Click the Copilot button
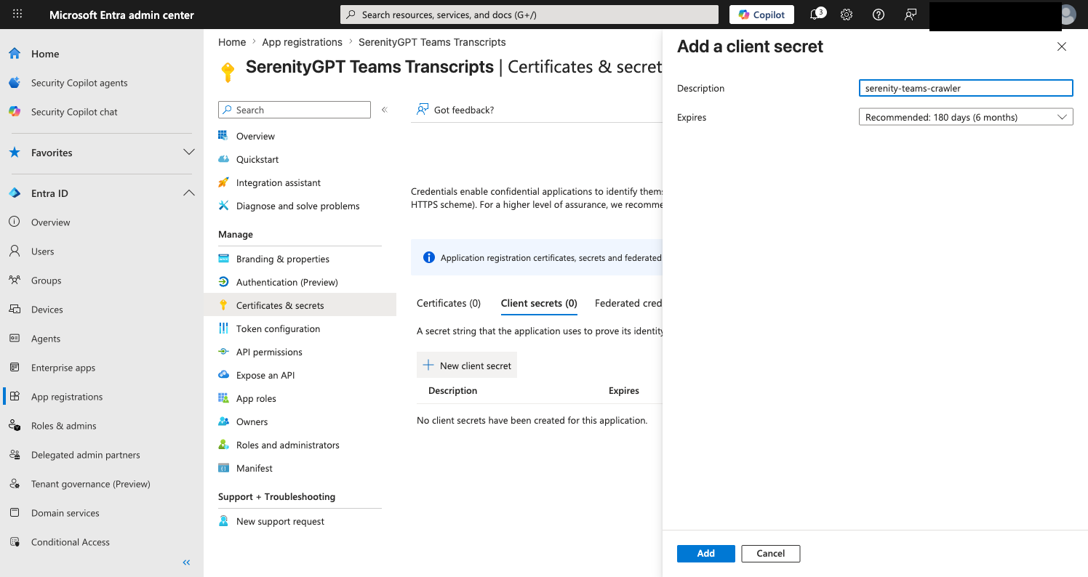This screenshot has height=577, width=1088. point(761,15)
